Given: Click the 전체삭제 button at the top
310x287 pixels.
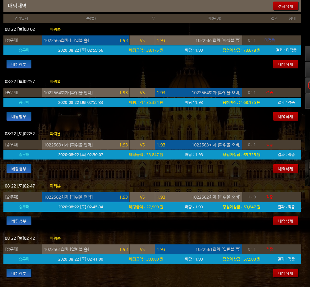Looking at the screenshot, I should point(285,6).
